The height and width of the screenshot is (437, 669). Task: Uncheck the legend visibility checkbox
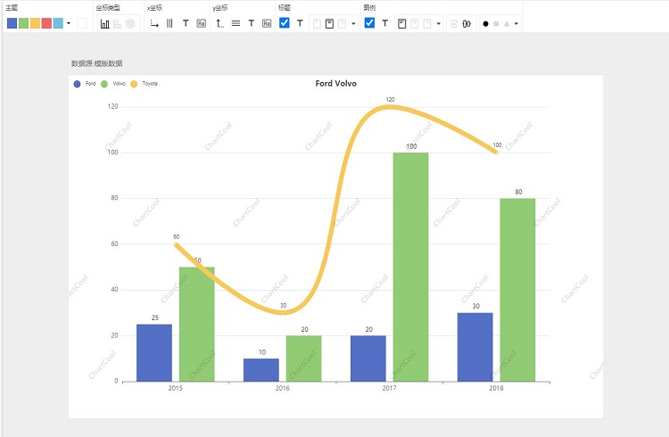point(369,23)
